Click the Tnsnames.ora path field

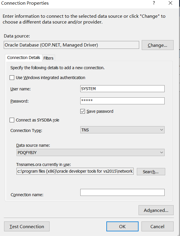(x=75, y=171)
